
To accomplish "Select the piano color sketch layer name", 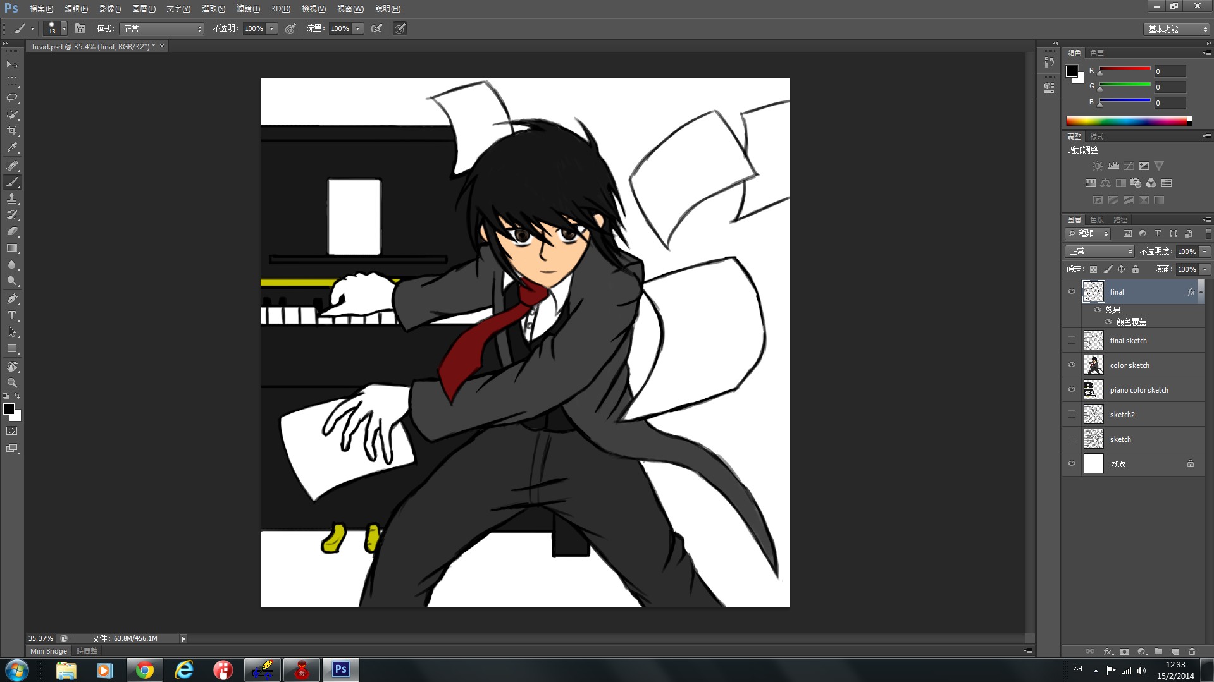I will [1139, 390].
